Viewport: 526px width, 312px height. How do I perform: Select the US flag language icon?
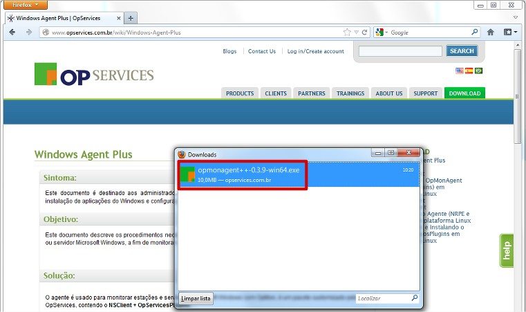(460, 71)
